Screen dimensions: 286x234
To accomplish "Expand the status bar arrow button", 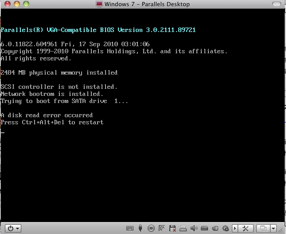I will pyautogui.click(x=235, y=228).
